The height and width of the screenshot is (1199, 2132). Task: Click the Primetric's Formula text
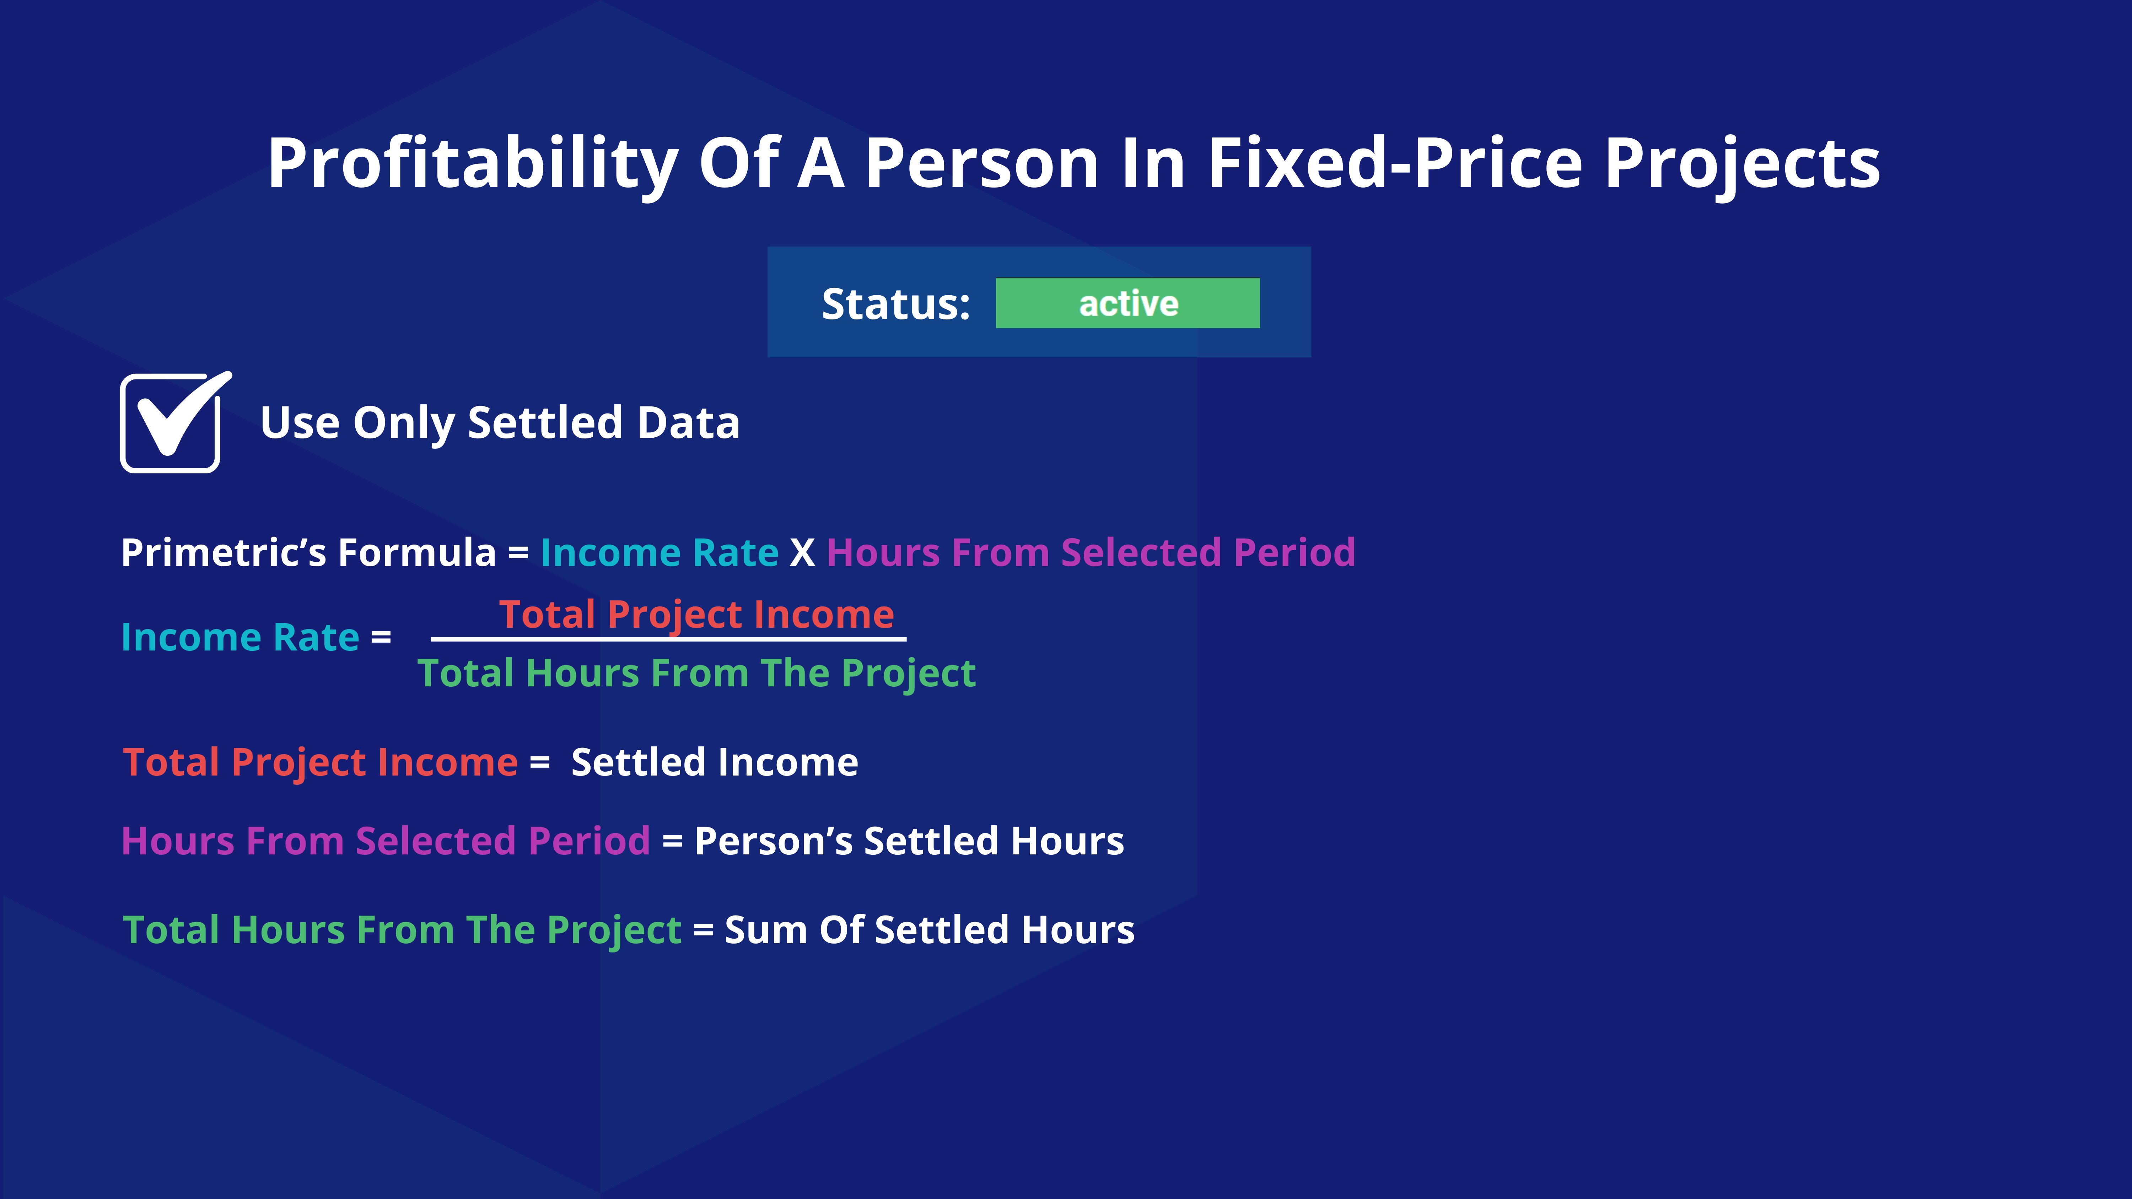pos(308,553)
